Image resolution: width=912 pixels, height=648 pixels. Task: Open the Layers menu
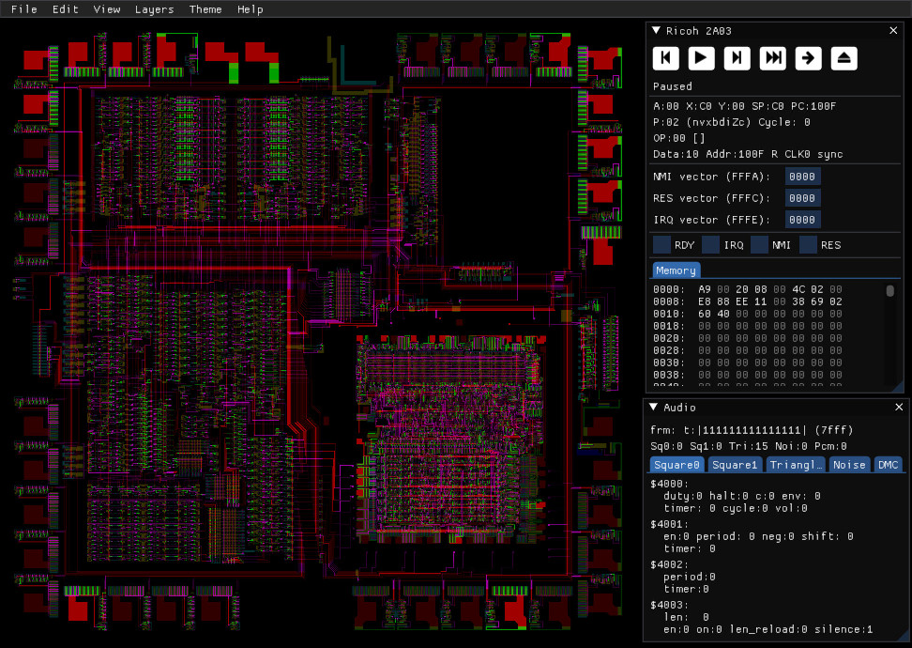pyautogui.click(x=154, y=9)
